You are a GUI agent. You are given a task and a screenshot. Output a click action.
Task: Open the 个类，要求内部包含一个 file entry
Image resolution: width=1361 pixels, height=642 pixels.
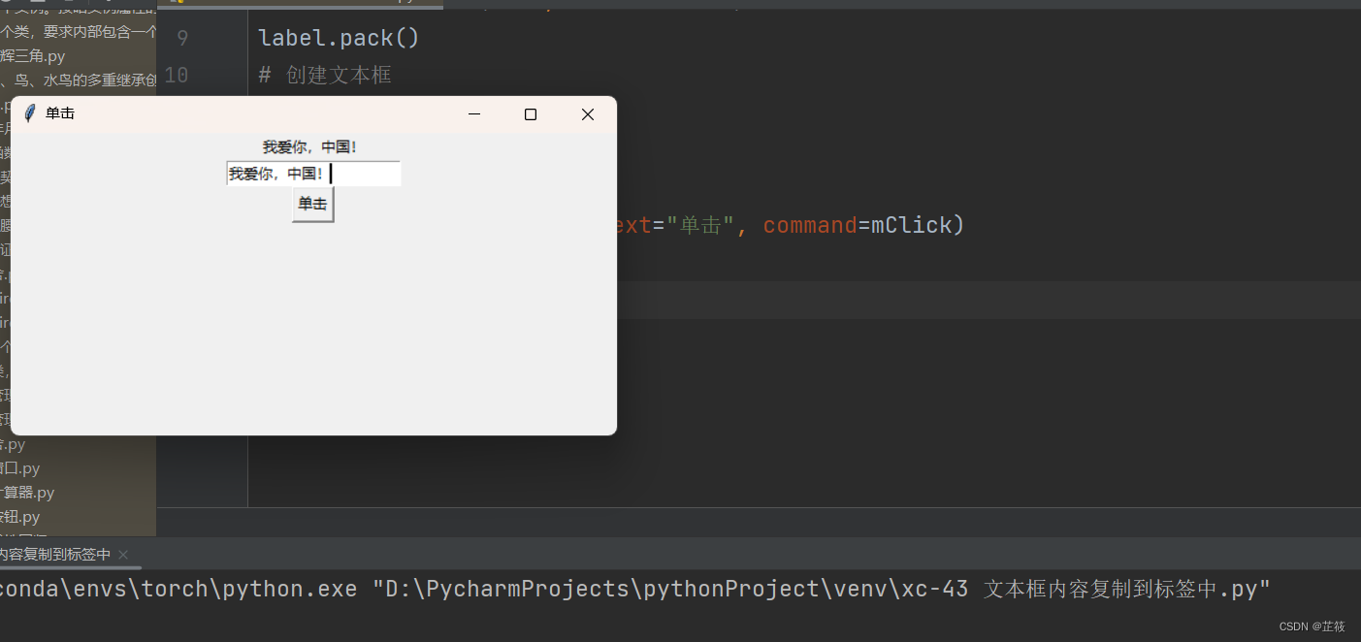pos(78,32)
